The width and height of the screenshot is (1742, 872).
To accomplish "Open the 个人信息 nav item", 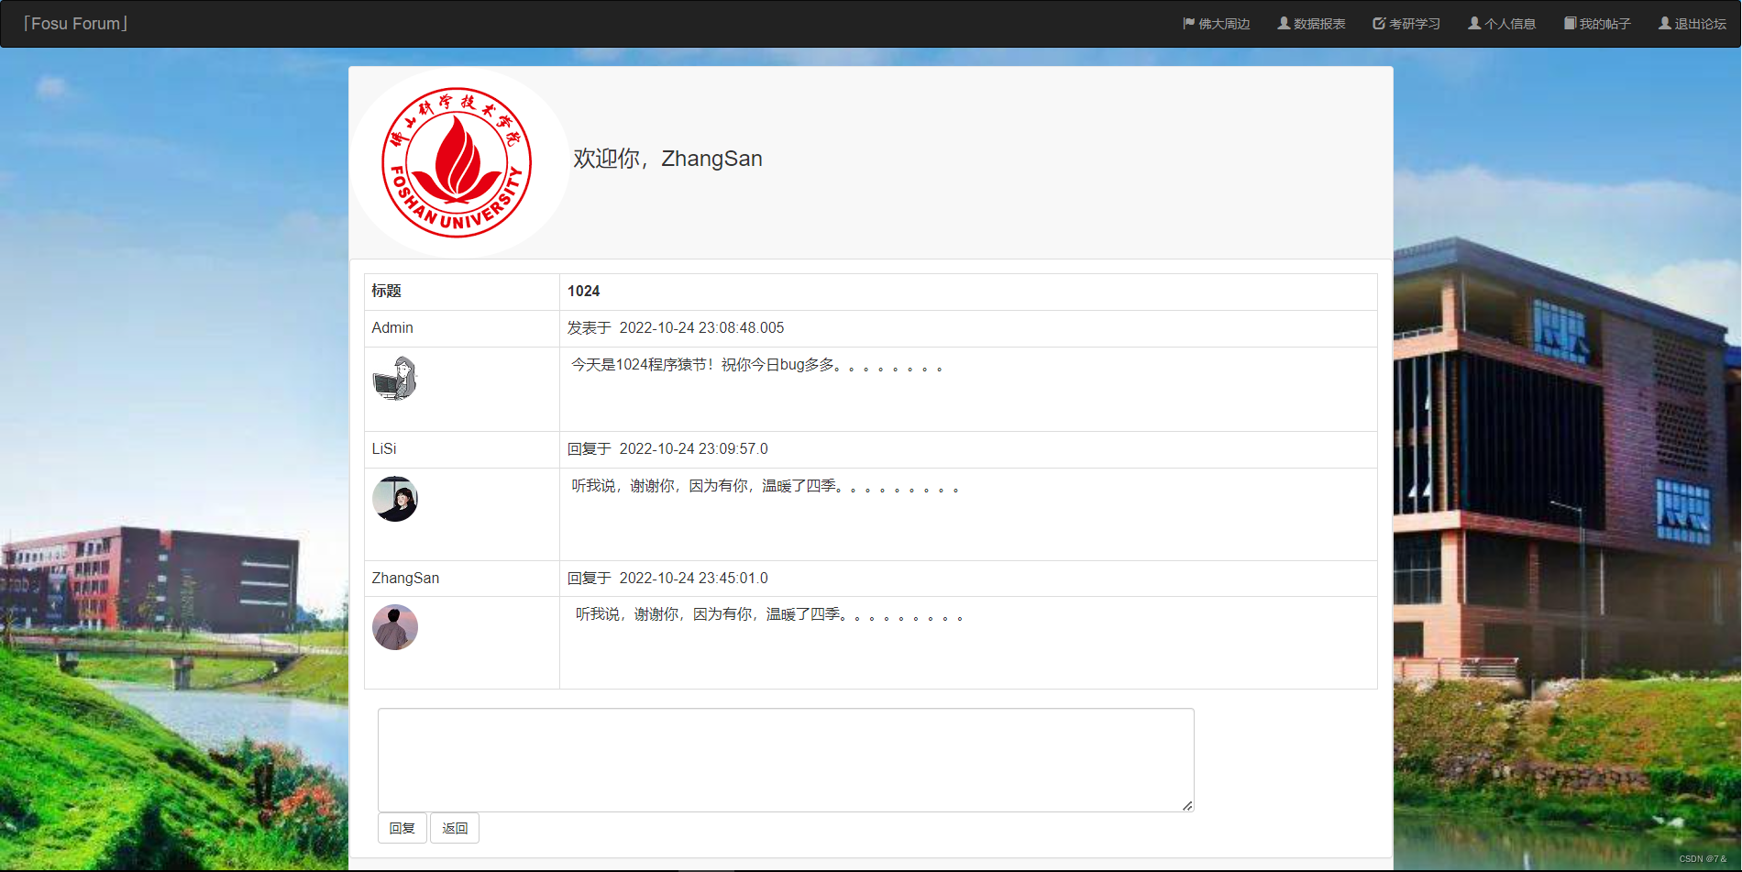I will coord(1502,24).
